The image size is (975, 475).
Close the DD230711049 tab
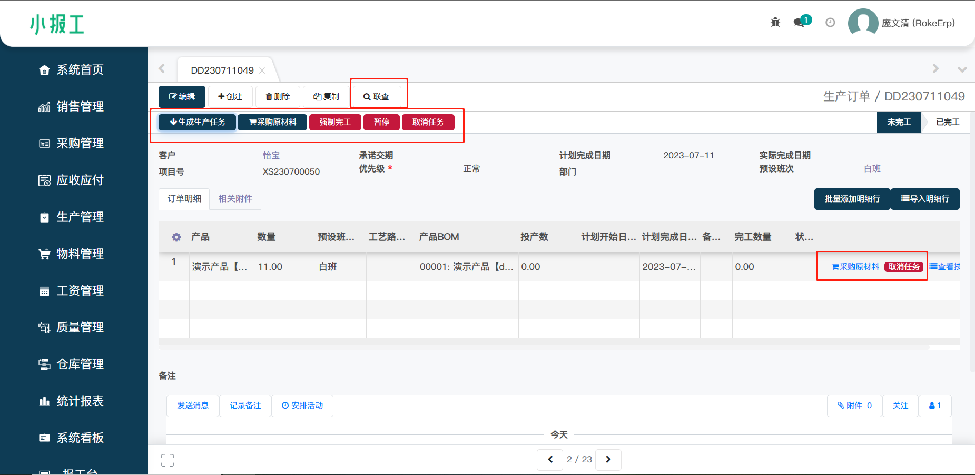(262, 70)
